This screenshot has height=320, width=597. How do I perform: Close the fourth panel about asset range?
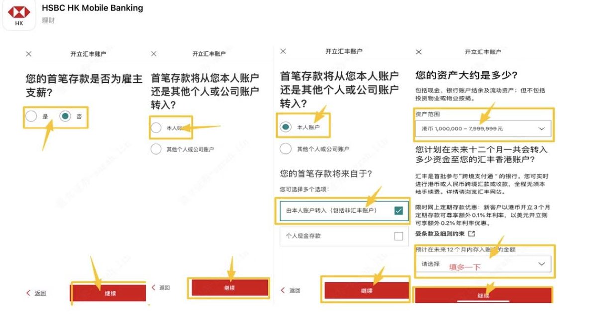coord(419,52)
